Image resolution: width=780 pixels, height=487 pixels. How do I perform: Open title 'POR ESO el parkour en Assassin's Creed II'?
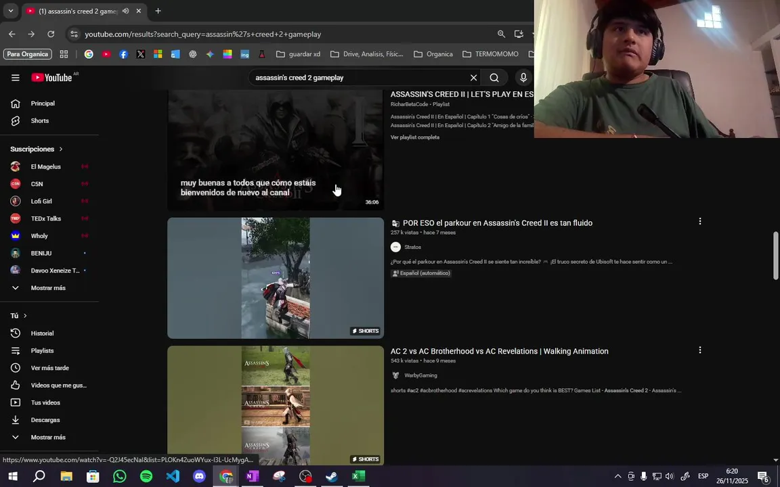click(x=498, y=223)
